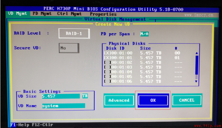This screenshot has height=128, width=222.
Task: Click F12-Ctlr in the bottom bar
Action: [42, 125]
